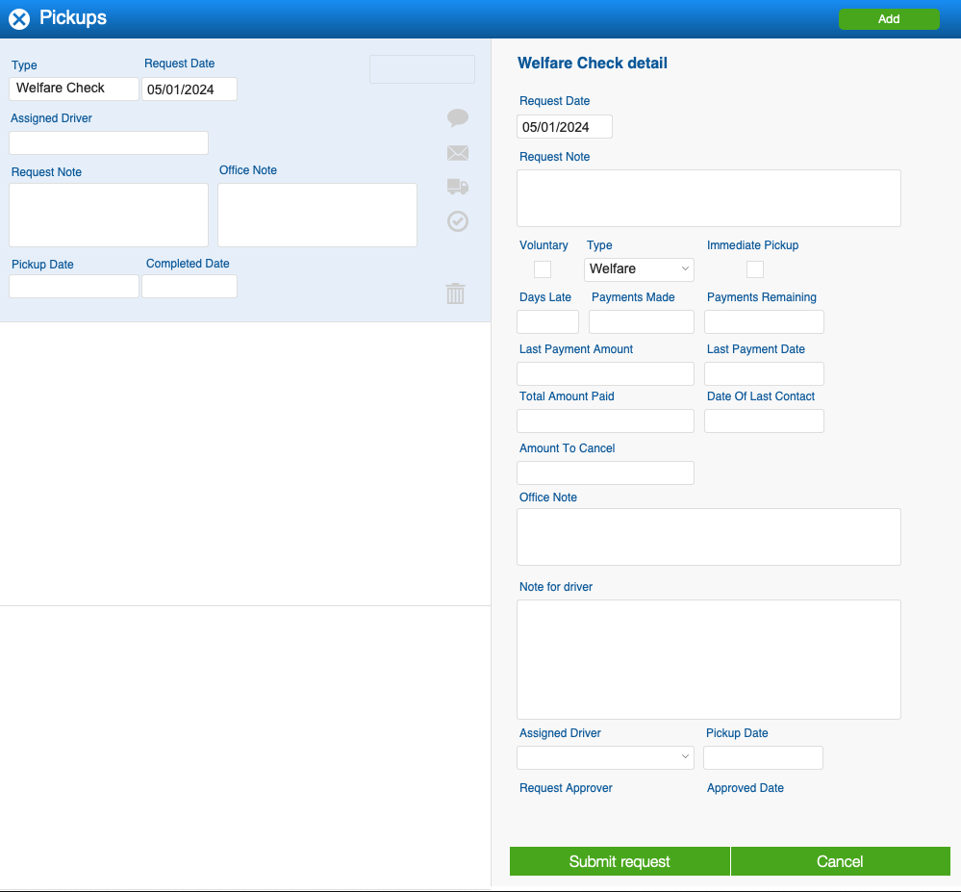Focus the Request Date field in detail panel
The width and height of the screenshot is (961, 892).
tap(565, 127)
